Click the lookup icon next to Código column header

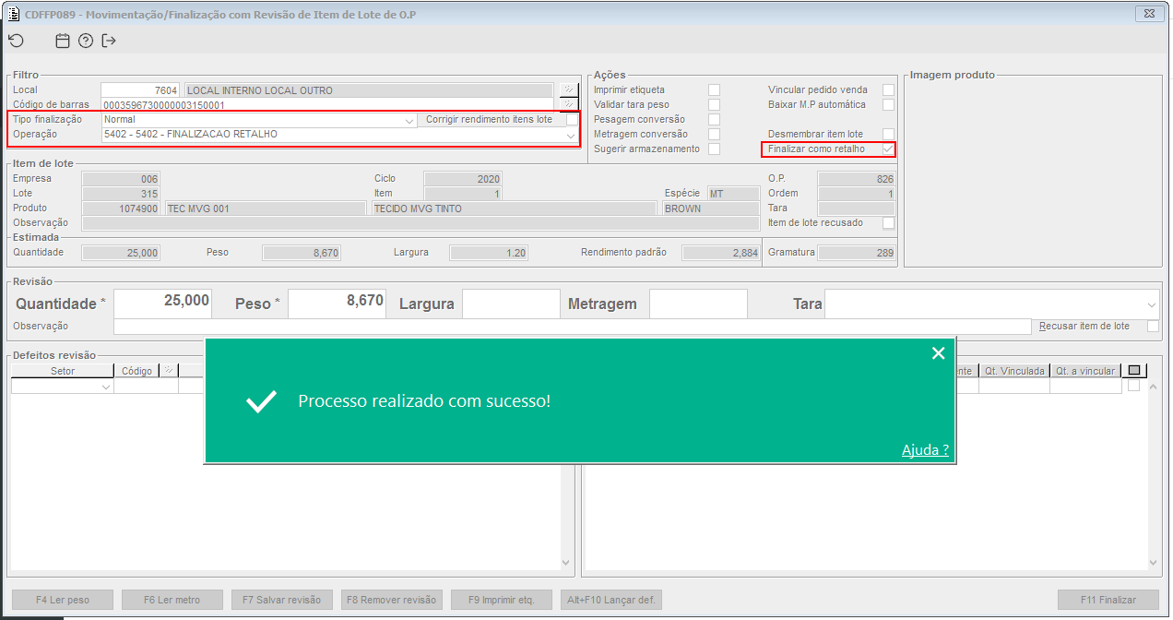click(168, 371)
